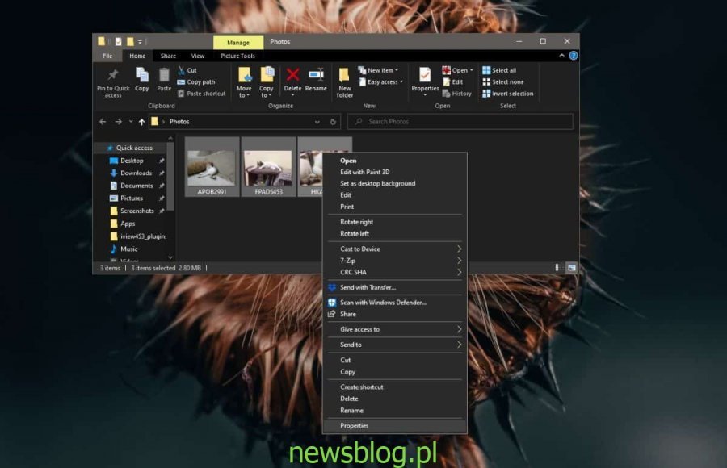The image size is (727, 468).
Task: Open the Help question mark icon
Action: click(573, 56)
